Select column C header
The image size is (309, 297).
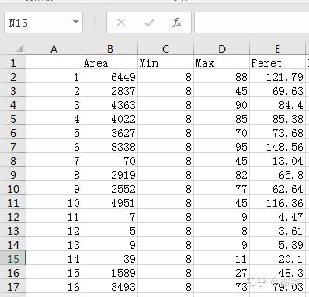tap(166, 49)
